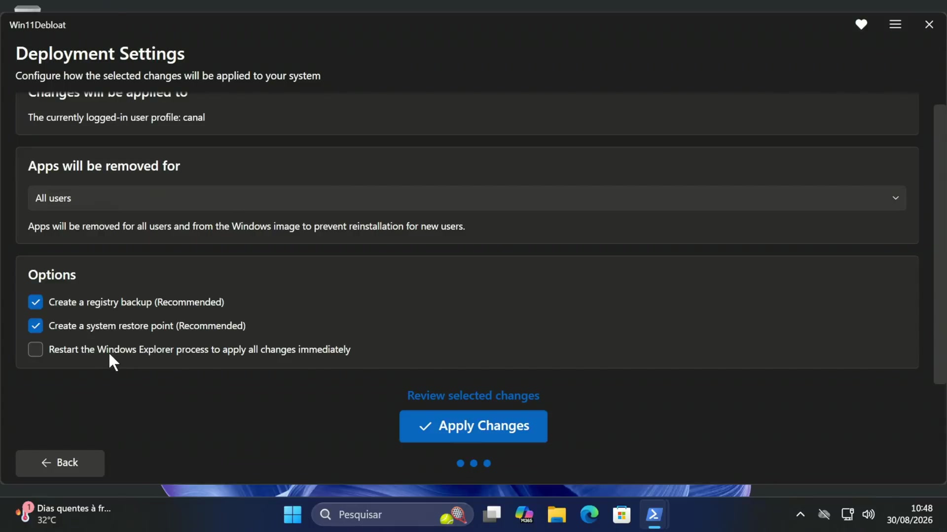Switch to the PowerShell taskbar app
Screen dimensions: 947x532
(654, 515)
